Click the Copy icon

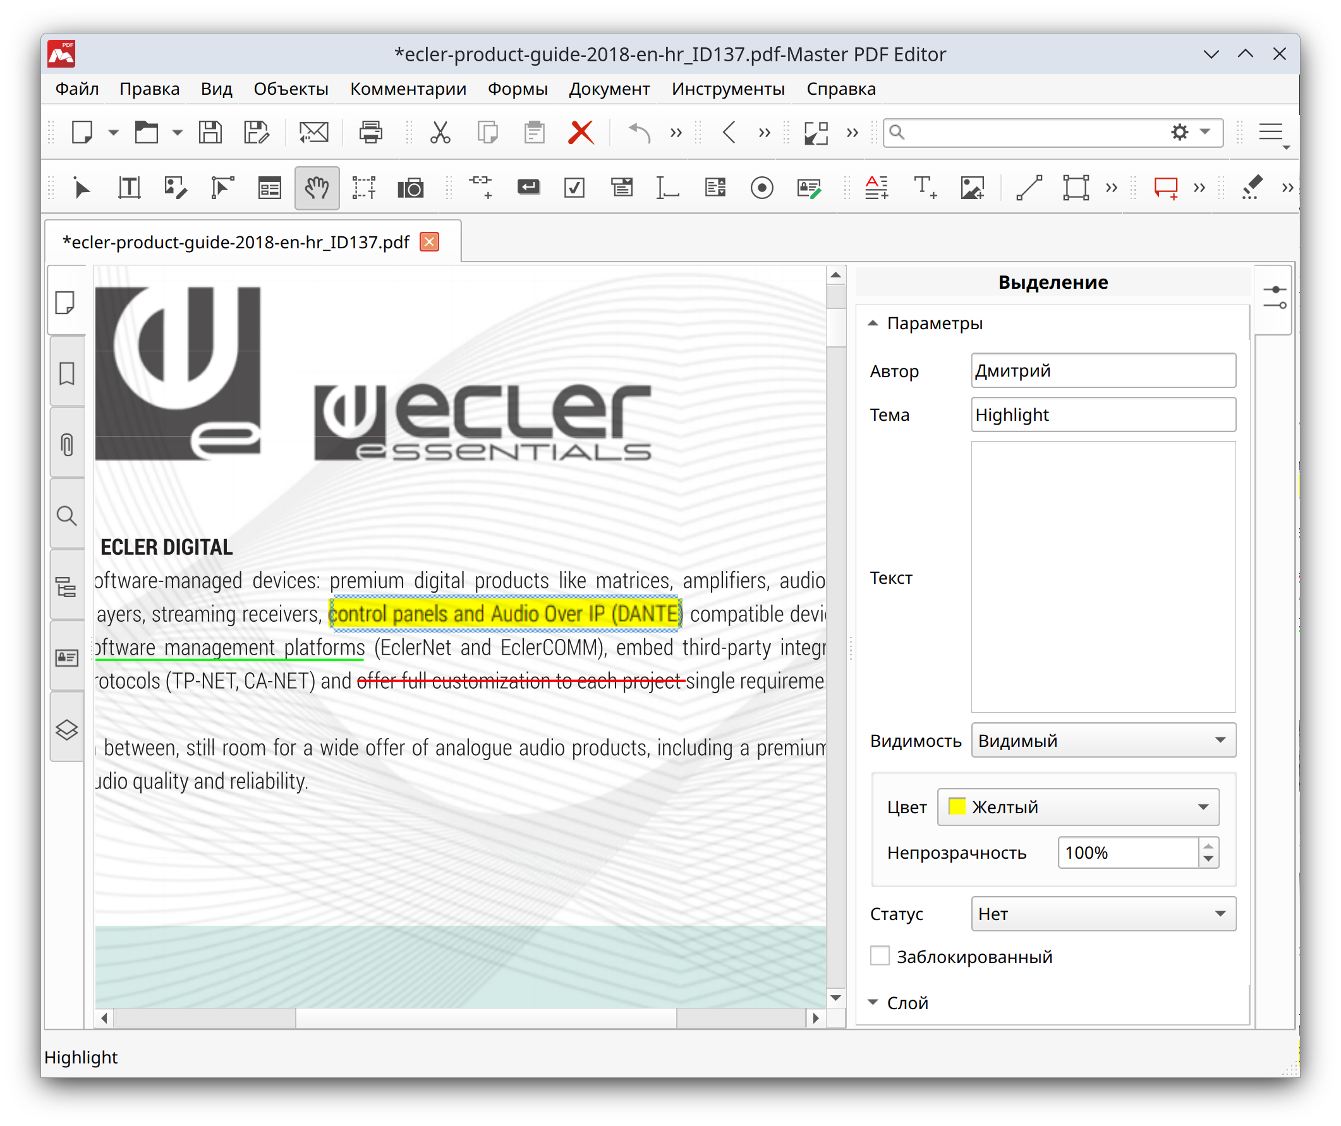coord(488,132)
